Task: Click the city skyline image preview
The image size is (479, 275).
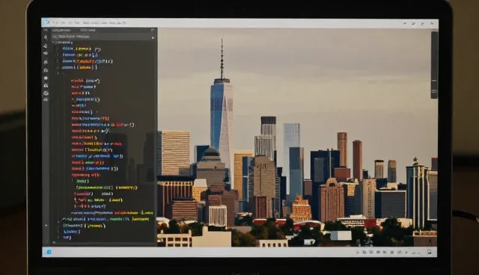Action: 297,137
